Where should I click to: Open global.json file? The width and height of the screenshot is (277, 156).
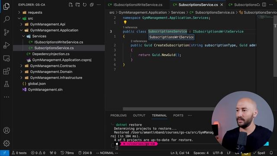tap(37, 84)
